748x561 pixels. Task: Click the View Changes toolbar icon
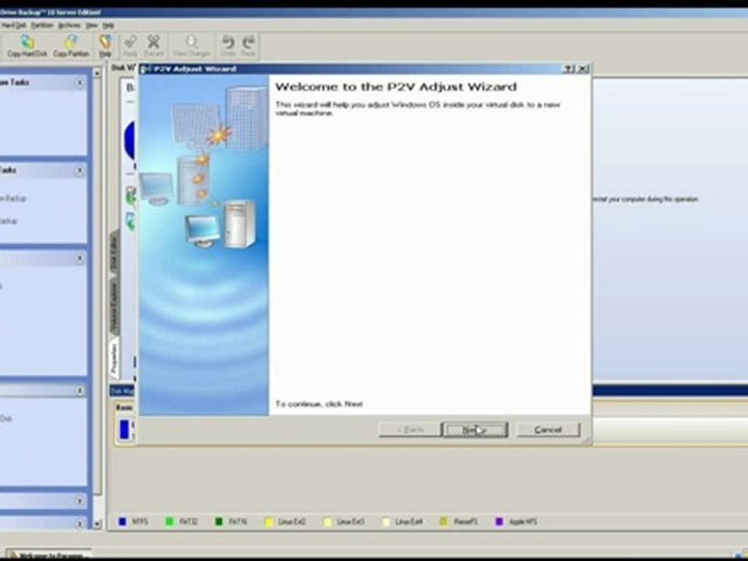coord(192,46)
